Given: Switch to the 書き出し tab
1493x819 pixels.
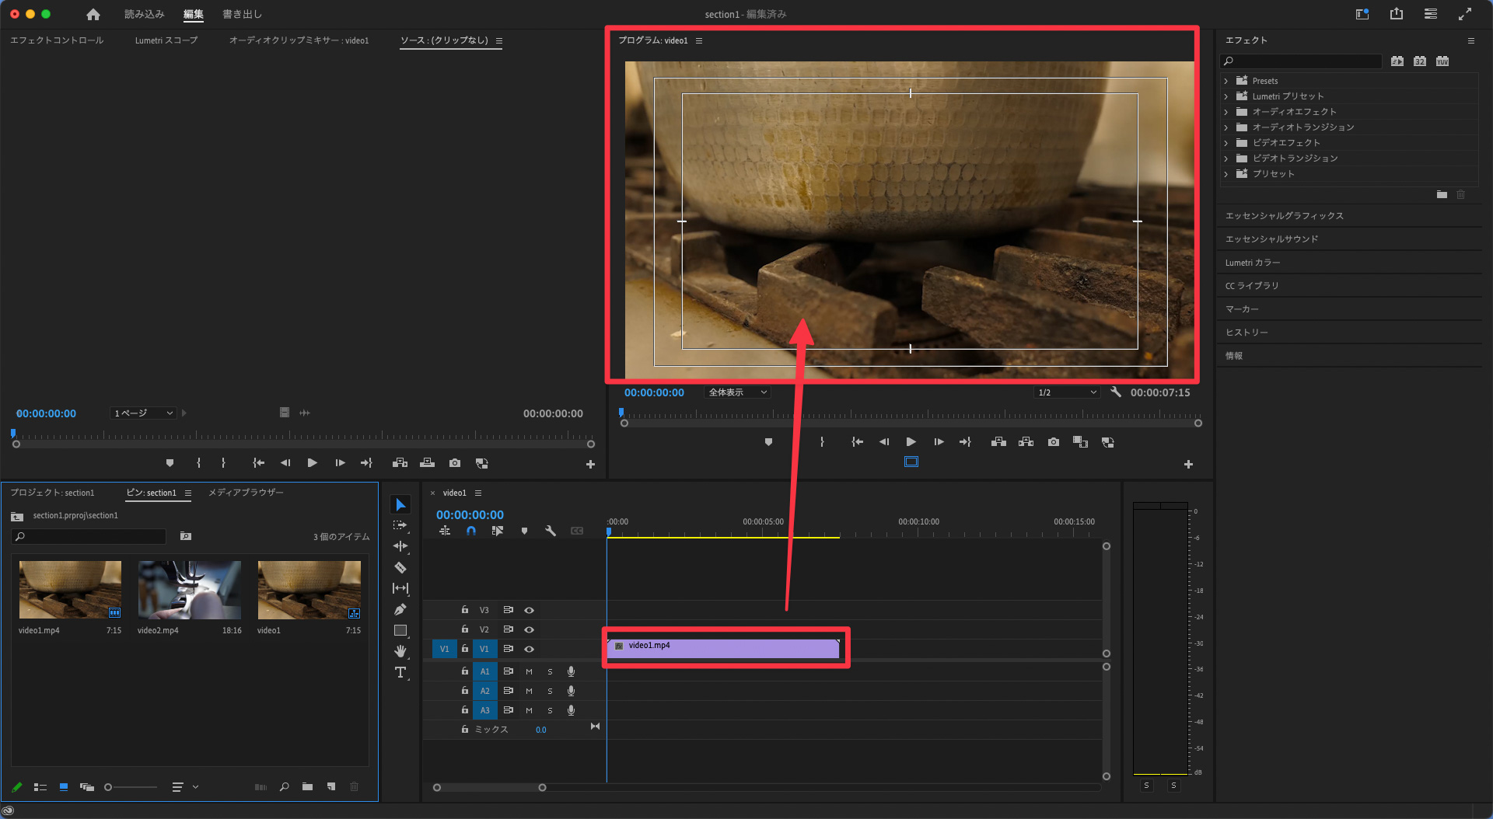Looking at the screenshot, I should (x=242, y=14).
